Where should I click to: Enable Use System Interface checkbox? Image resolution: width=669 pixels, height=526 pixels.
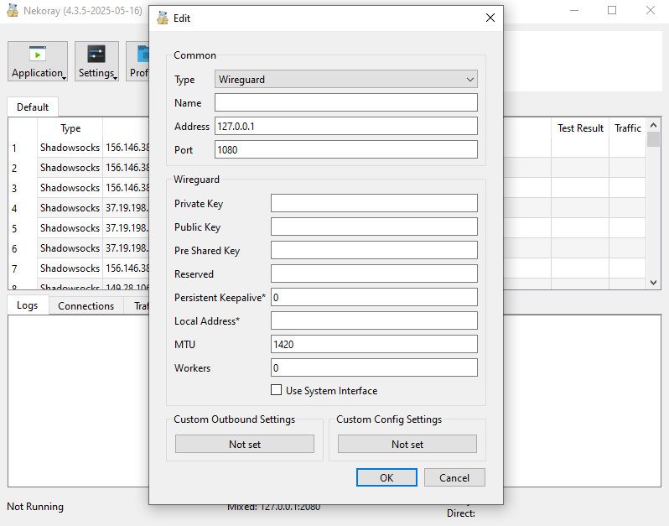click(277, 390)
